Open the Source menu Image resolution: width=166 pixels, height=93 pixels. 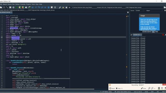click(10, 4)
